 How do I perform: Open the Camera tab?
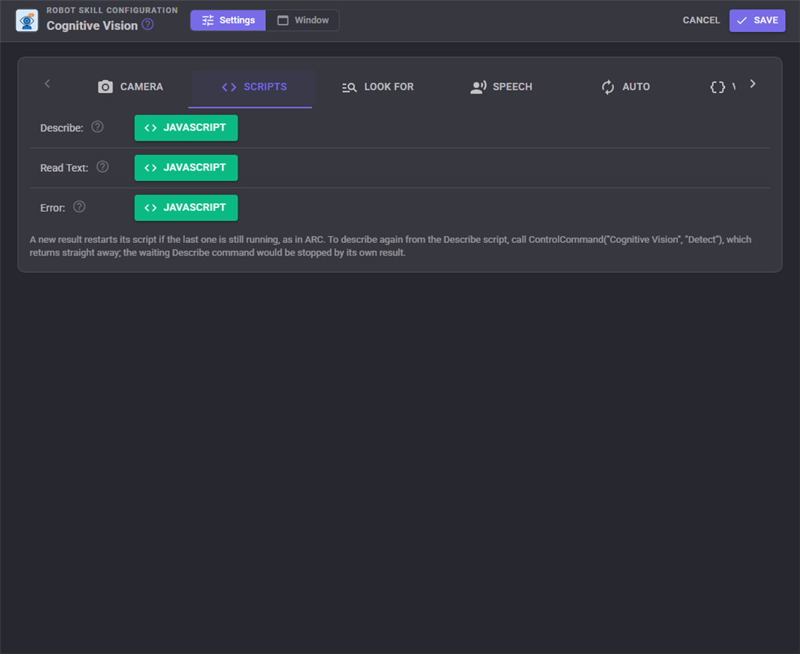pos(130,87)
